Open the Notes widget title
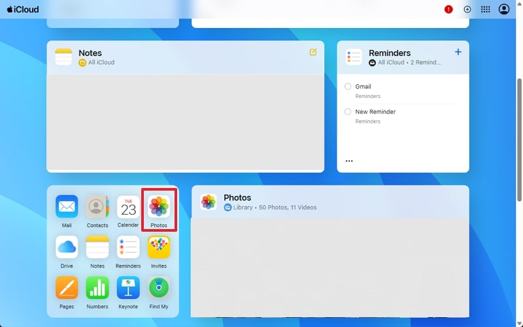Viewport: 523px width, 327px height. [90, 53]
